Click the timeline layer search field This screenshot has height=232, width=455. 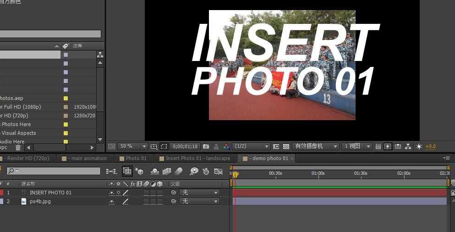54,171
